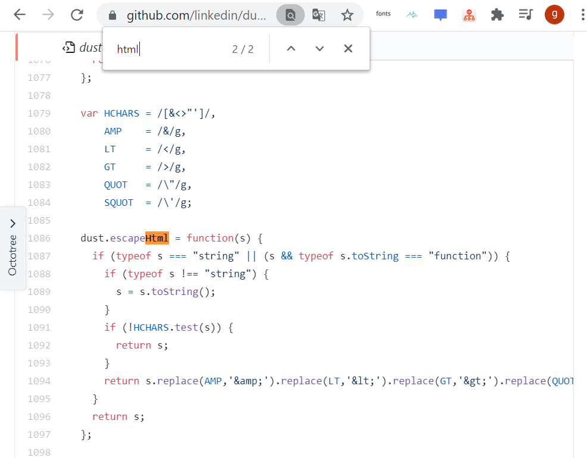Click the highlighted Html match on line 1086
Viewport: 587px width, 458px height.
pyautogui.click(x=157, y=238)
